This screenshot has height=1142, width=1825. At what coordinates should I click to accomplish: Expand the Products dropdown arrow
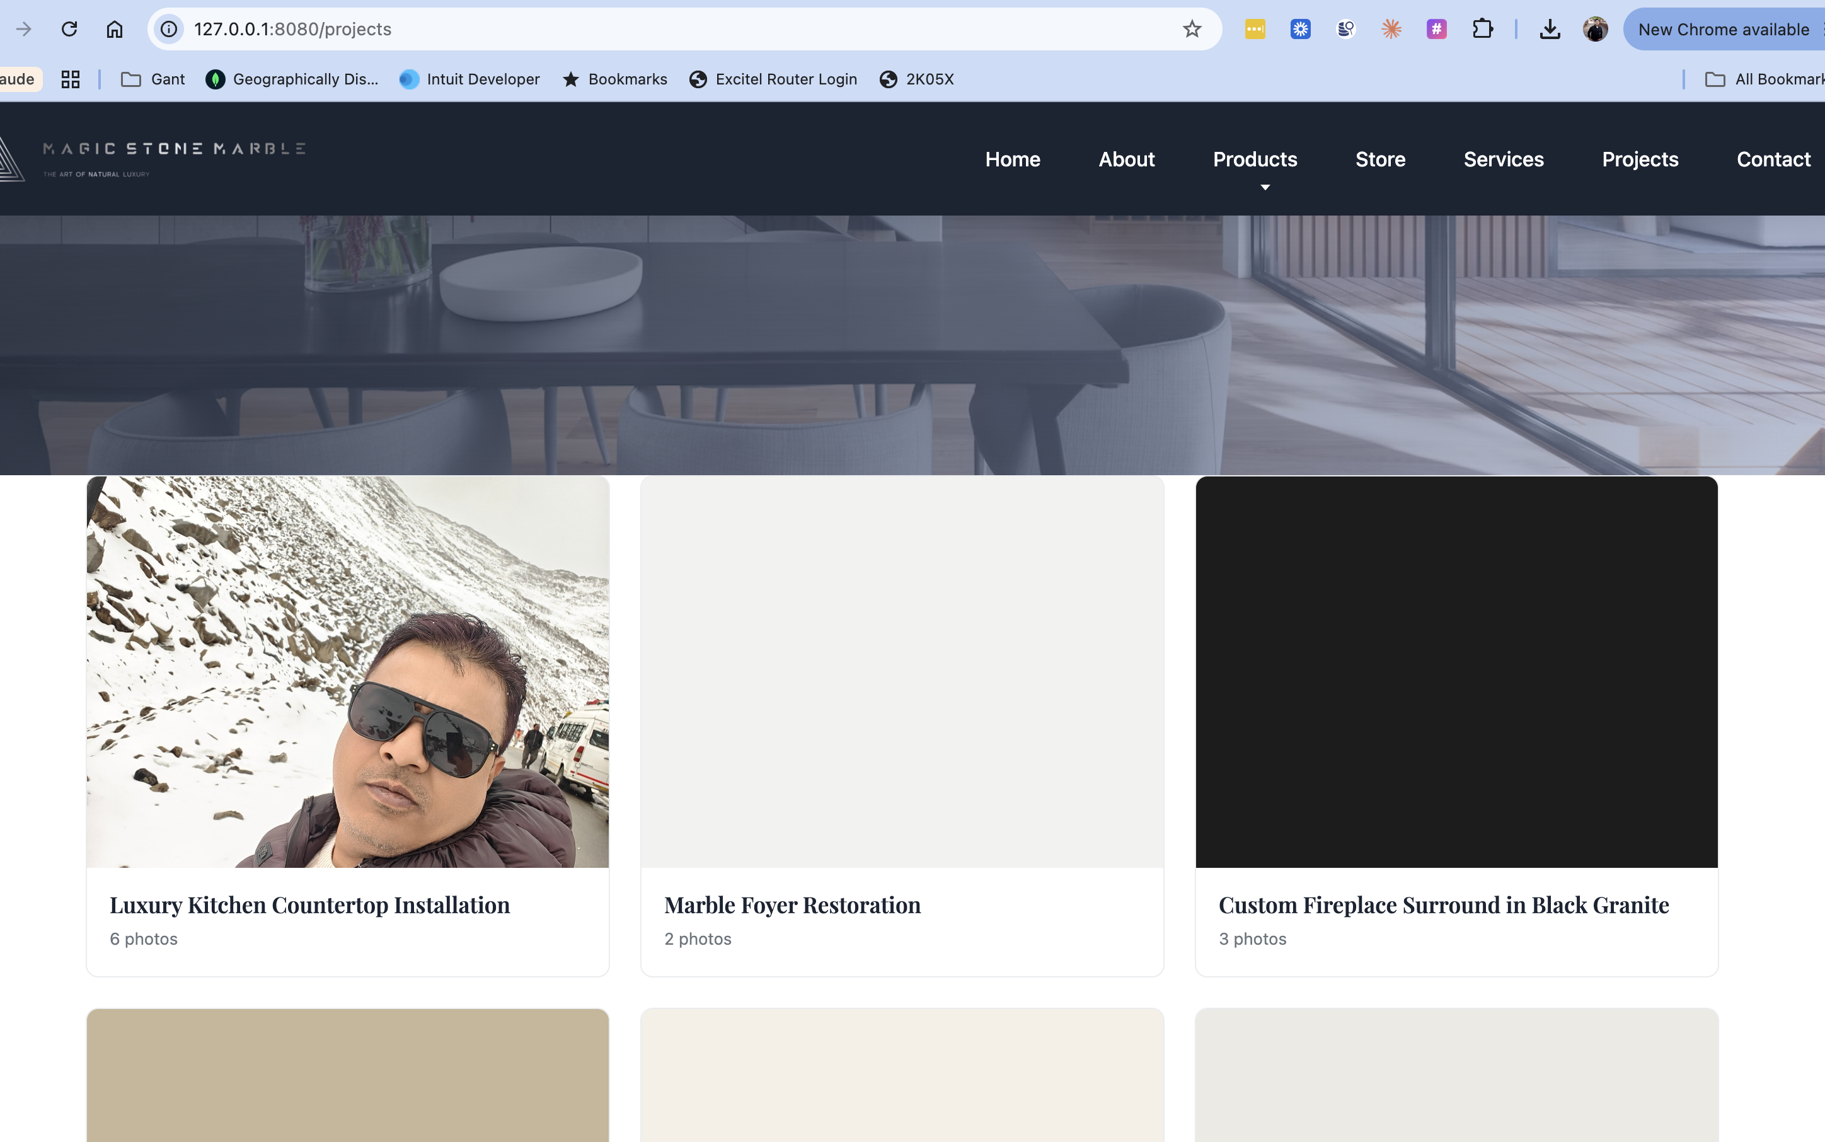pyautogui.click(x=1265, y=187)
